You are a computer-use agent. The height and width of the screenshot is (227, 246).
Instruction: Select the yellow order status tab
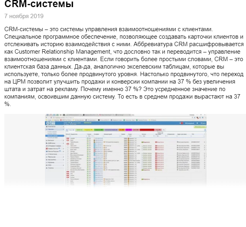(87, 129)
